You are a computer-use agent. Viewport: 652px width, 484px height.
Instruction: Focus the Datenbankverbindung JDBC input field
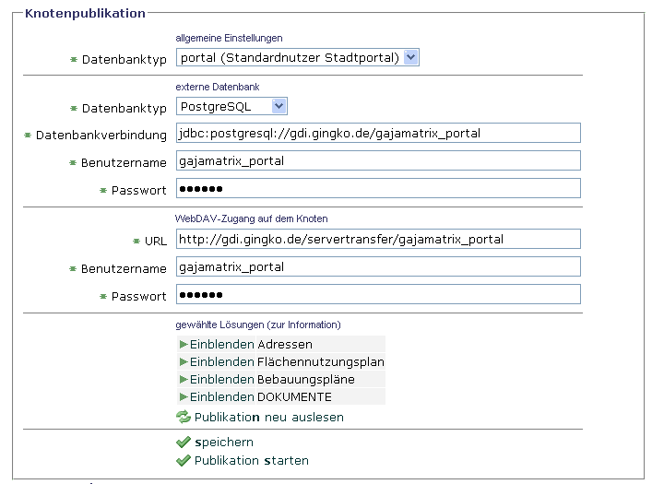coord(377,134)
